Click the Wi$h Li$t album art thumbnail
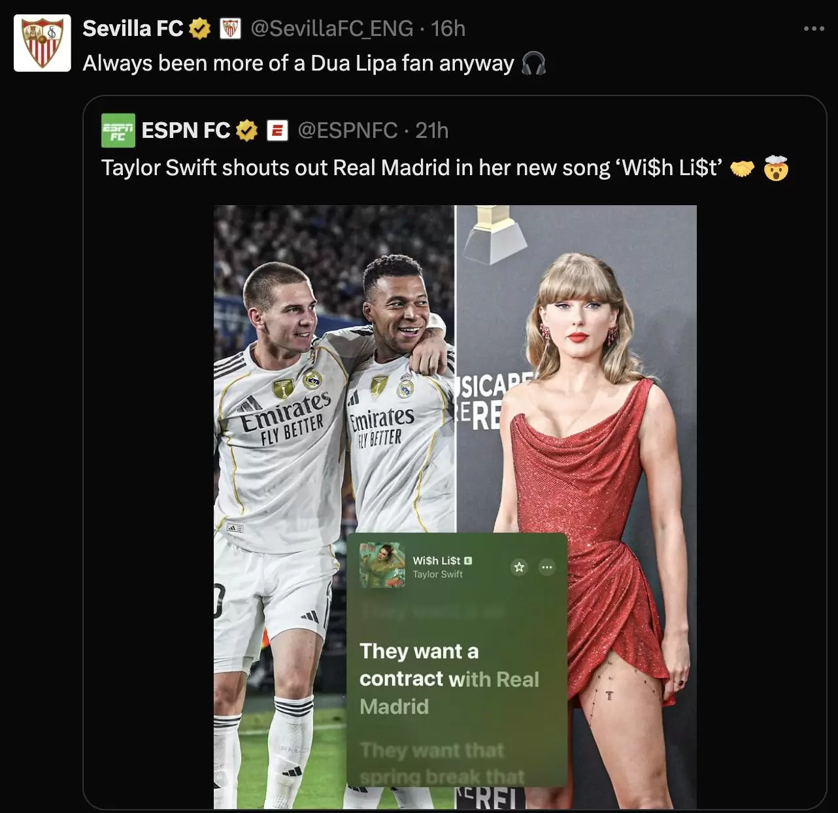This screenshot has width=838, height=813. click(383, 565)
